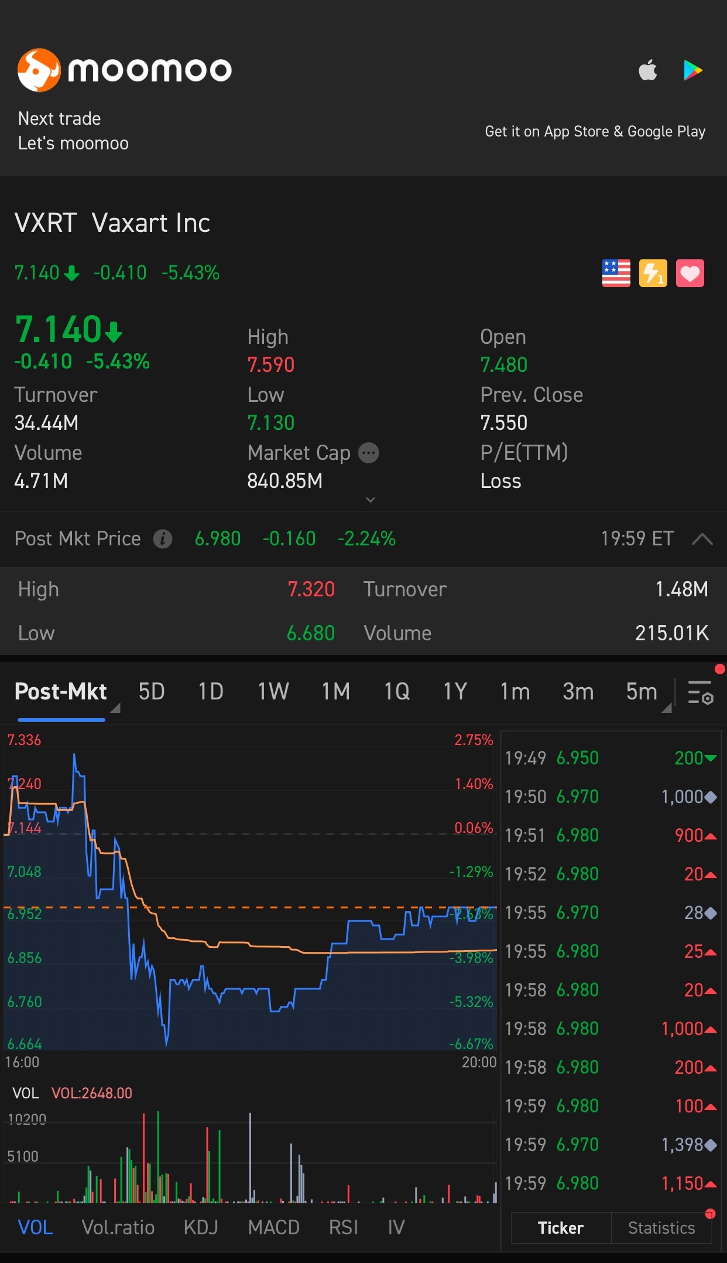Select the 19:50 6.970 ticker row

tap(611, 797)
